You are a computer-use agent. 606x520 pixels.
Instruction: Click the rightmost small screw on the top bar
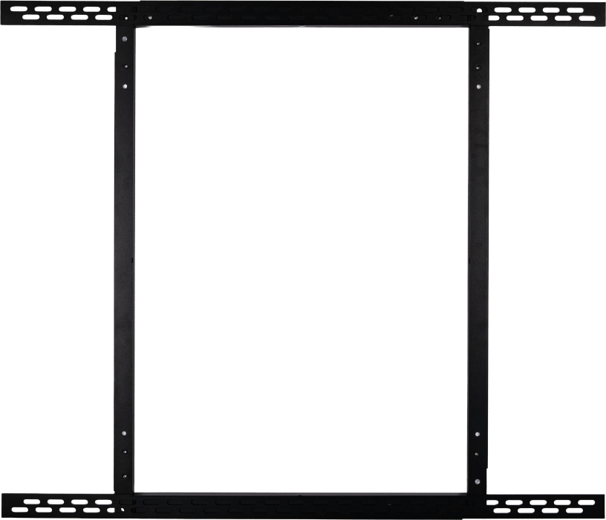(440, 18)
